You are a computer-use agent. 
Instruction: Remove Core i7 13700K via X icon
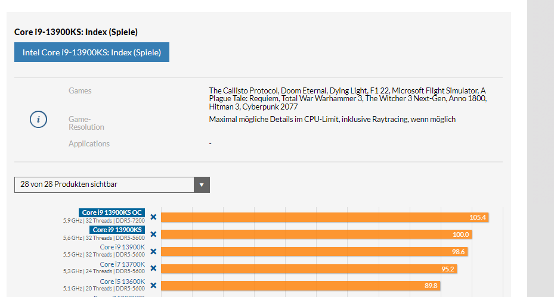pos(153,268)
